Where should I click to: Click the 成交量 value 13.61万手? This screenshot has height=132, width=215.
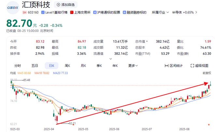(120, 41)
